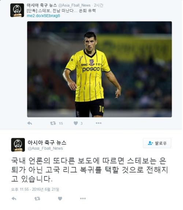Reply to the bottom tweet using arrow icon
The width and height of the screenshot is (183, 210).
pos(14,198)
